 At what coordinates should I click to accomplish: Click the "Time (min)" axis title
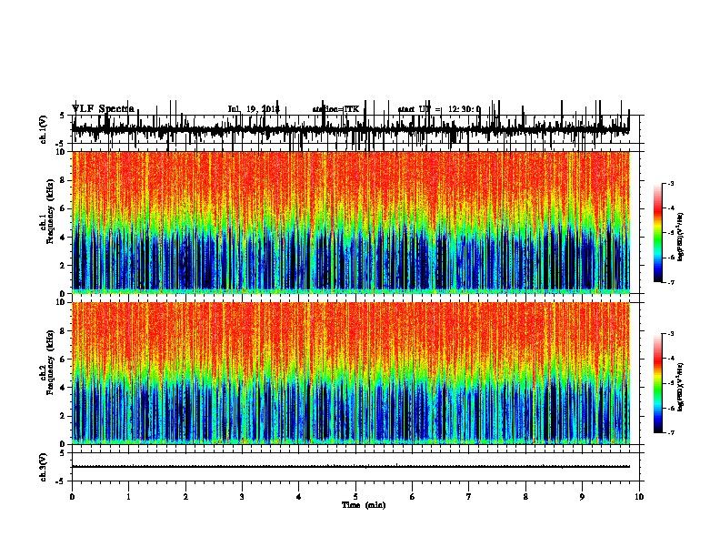click(364, 505)
